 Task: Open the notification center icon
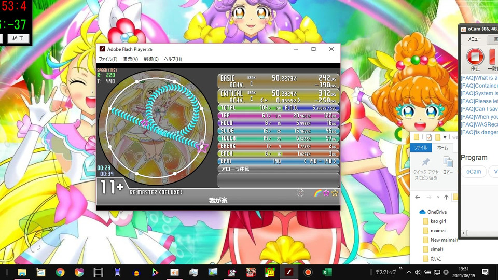(x=485, y=272)
